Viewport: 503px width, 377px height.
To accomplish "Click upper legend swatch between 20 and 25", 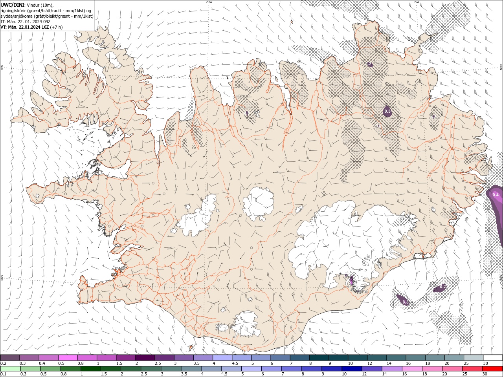I will [x=454, y=358].
